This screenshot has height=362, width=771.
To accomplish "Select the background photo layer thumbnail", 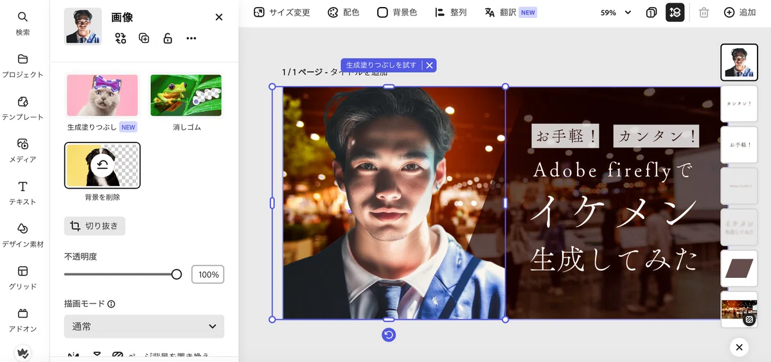I will tap(739, 309).
